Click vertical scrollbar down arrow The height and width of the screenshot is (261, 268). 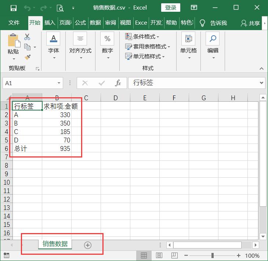[x=263, y=236]
